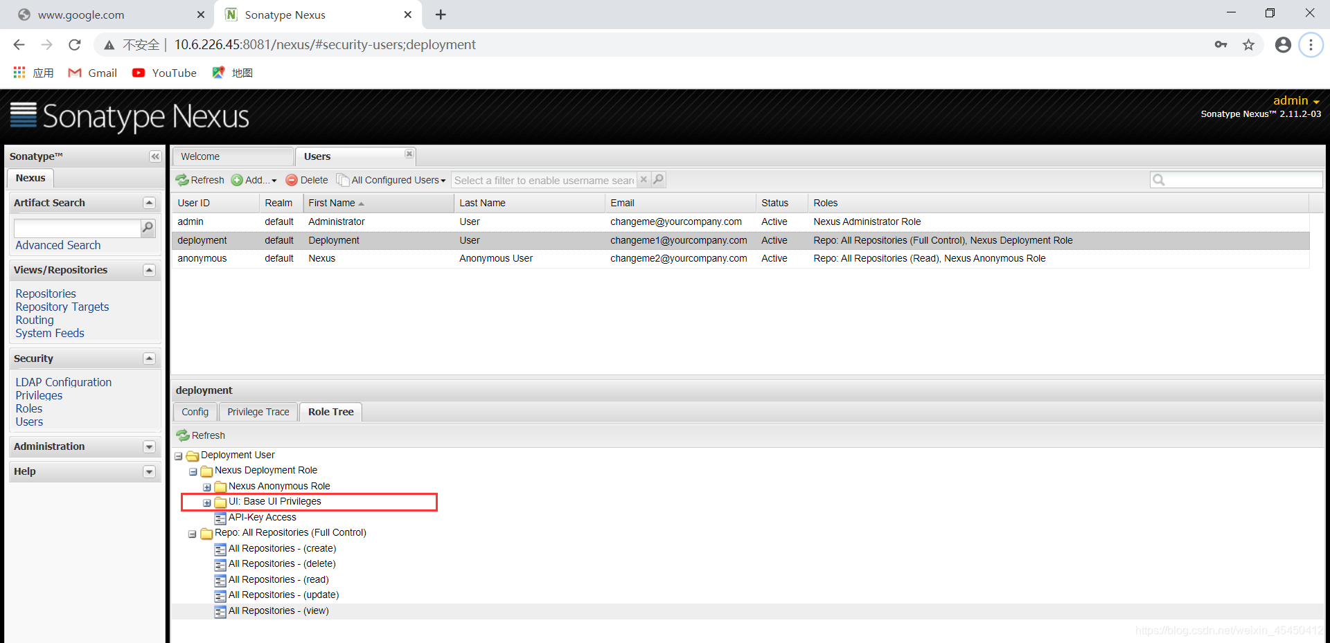Open the Advanced Search link
Screen dimensions: 1330x643
pyautogui.click(x=58, y=245)
